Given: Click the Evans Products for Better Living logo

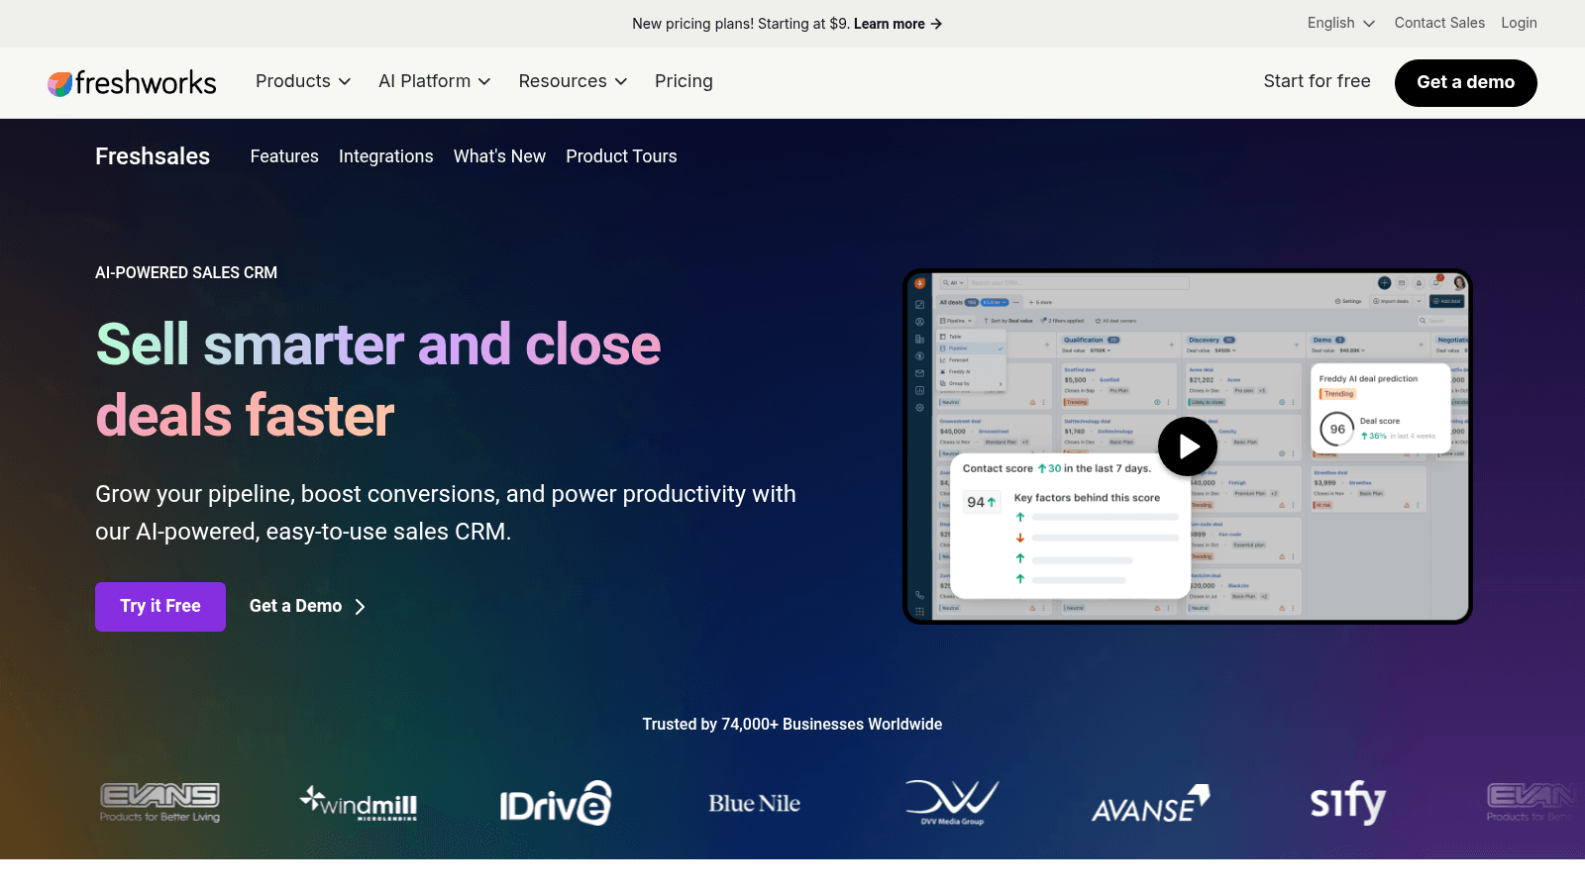Looking at the screenshot, I should (159, 803).
